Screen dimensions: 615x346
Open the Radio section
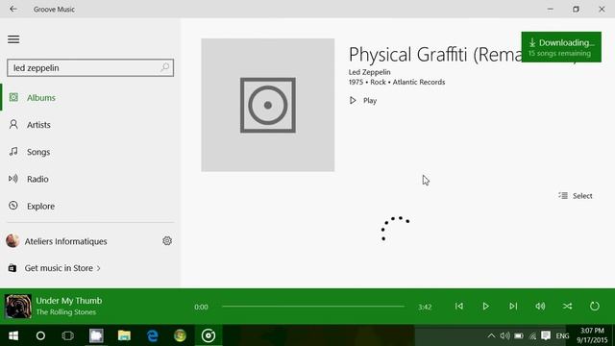(x=90, y=179)
